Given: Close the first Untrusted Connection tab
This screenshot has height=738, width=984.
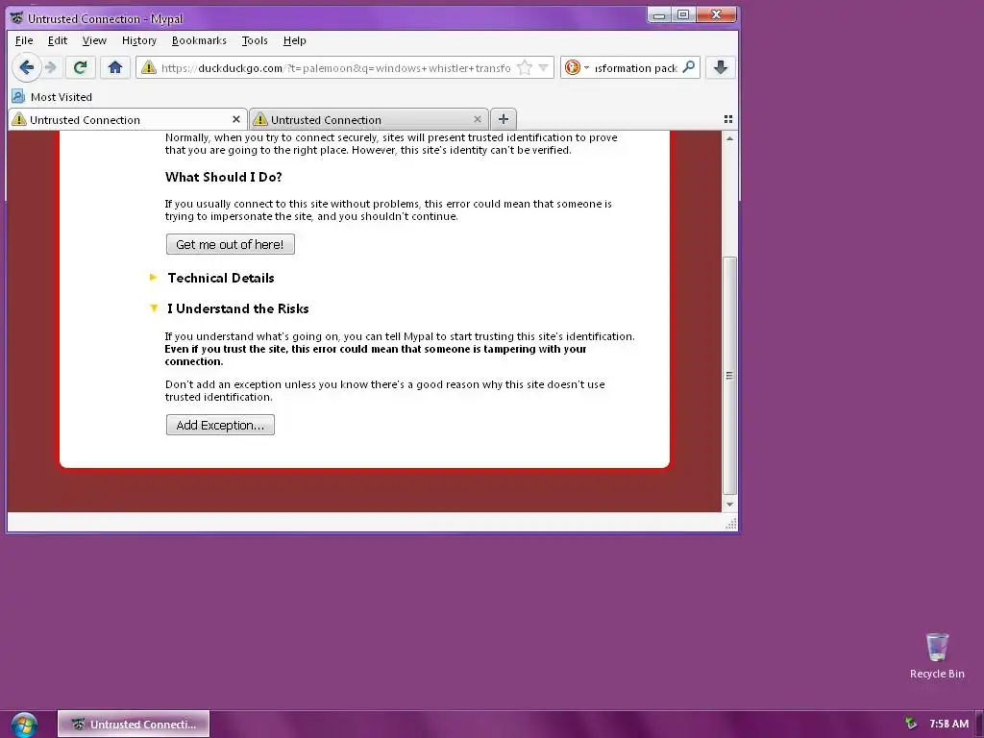Looking at the screenshot, I should [236, 119].
